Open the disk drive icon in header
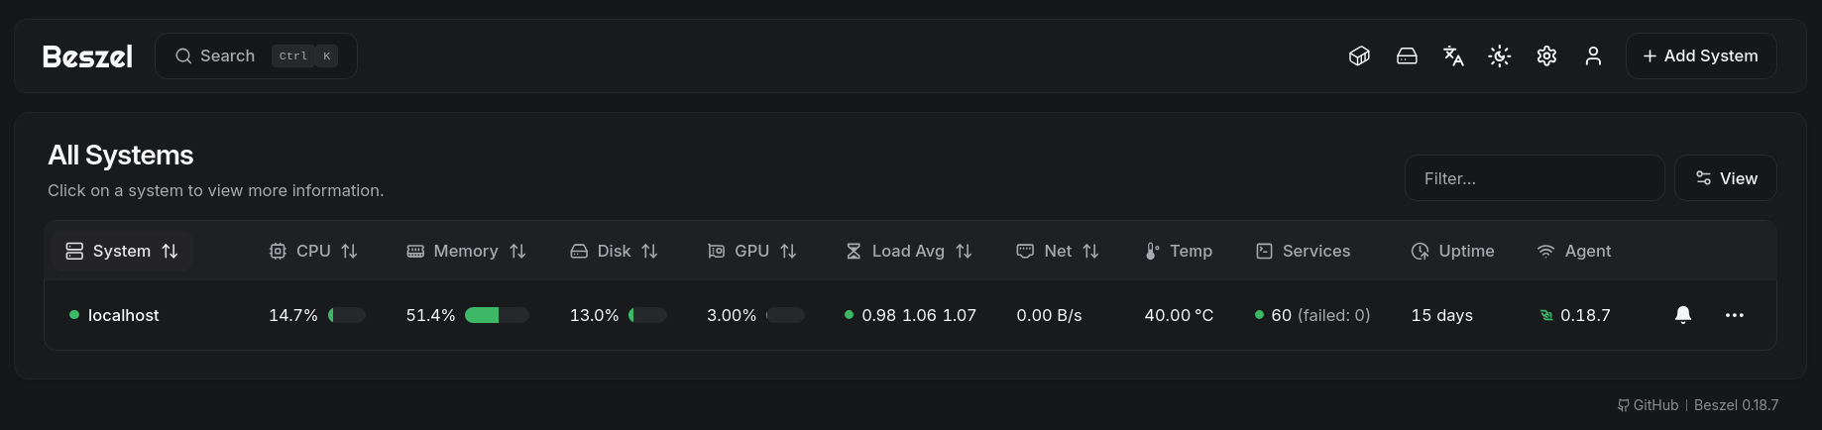Image resolution: width=1822 pixels, height=430 pixels. point(1407,56)
